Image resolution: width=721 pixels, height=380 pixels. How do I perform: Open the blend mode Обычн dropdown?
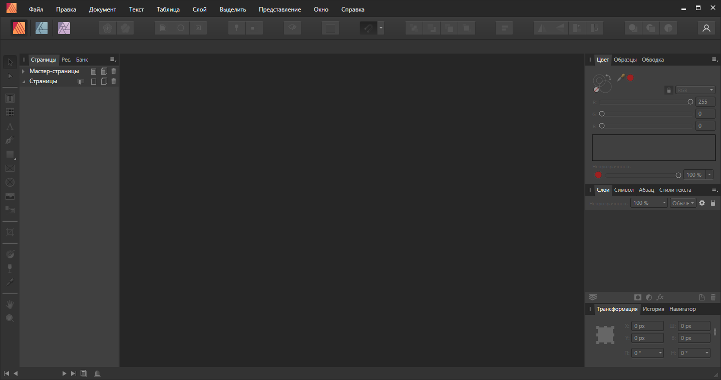pyautogui.click(x=683, y=203)
